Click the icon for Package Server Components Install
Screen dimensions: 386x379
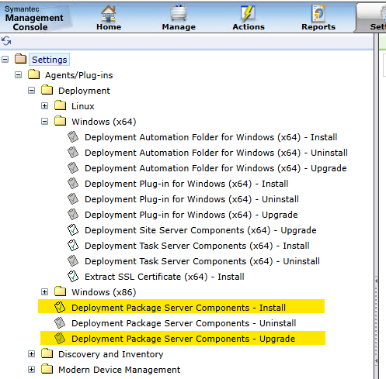(x=60, y=308)
